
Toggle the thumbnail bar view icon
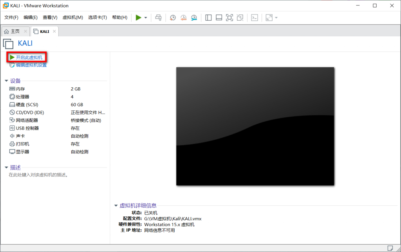pyautogui.click(x=219, y=17)
